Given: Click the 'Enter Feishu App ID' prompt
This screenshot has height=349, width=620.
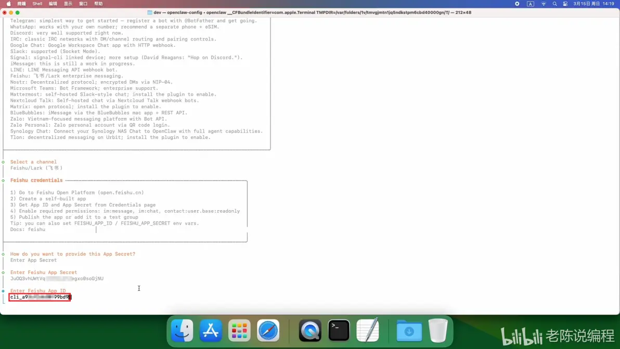Looking at the screenshot, I should (38, 291).
